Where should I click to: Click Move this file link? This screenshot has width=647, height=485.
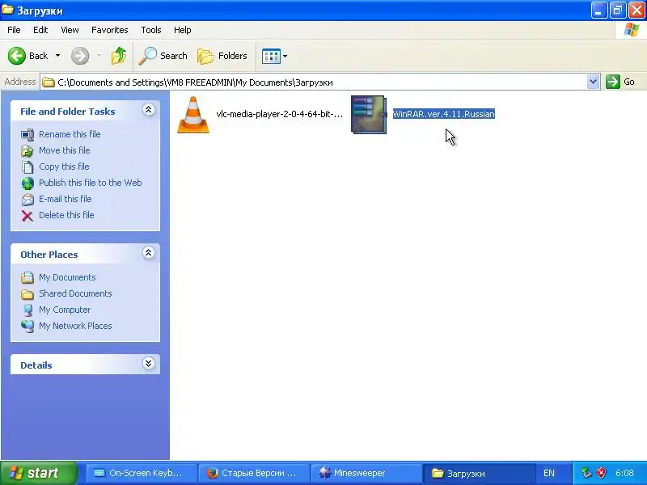[65, 150]
